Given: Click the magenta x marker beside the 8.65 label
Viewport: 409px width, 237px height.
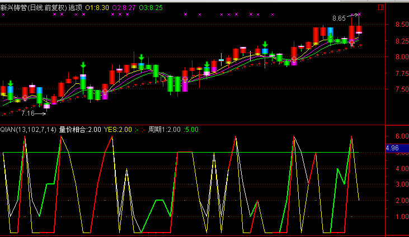Looking at the screenshot, I should (359, 15).
